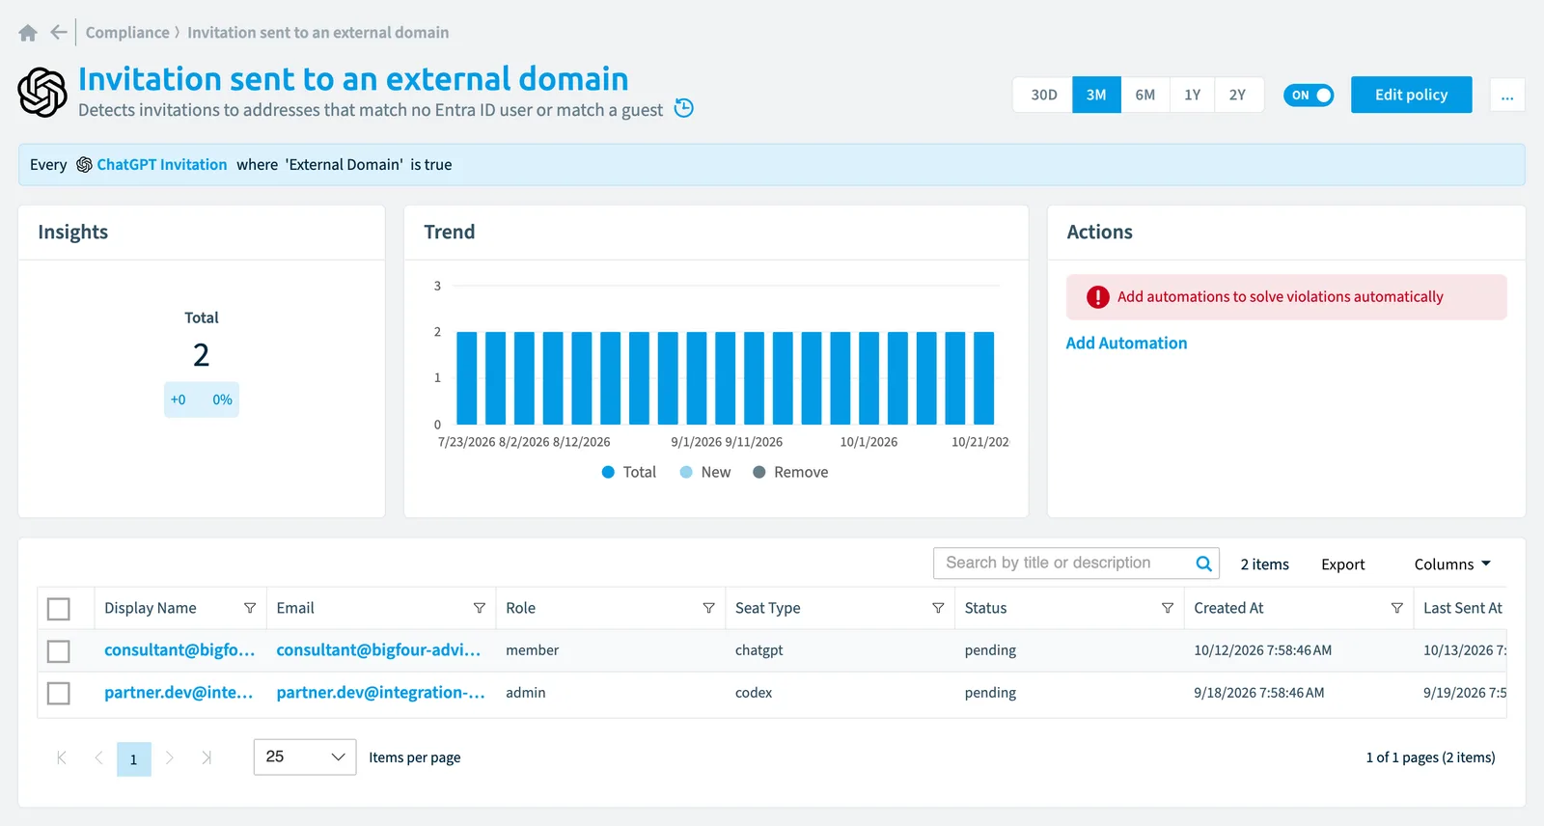Select the 1Y time range
This screenshot has width=1544, height=826.
point(1193,95)
